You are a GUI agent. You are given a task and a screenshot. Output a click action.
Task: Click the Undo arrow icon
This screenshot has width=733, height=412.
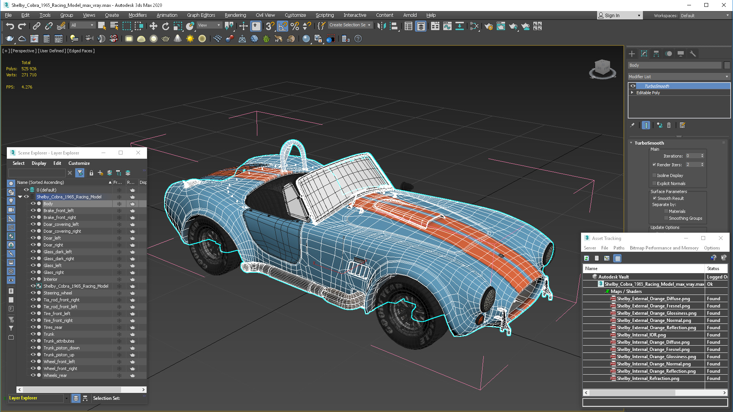coord(10,26)
